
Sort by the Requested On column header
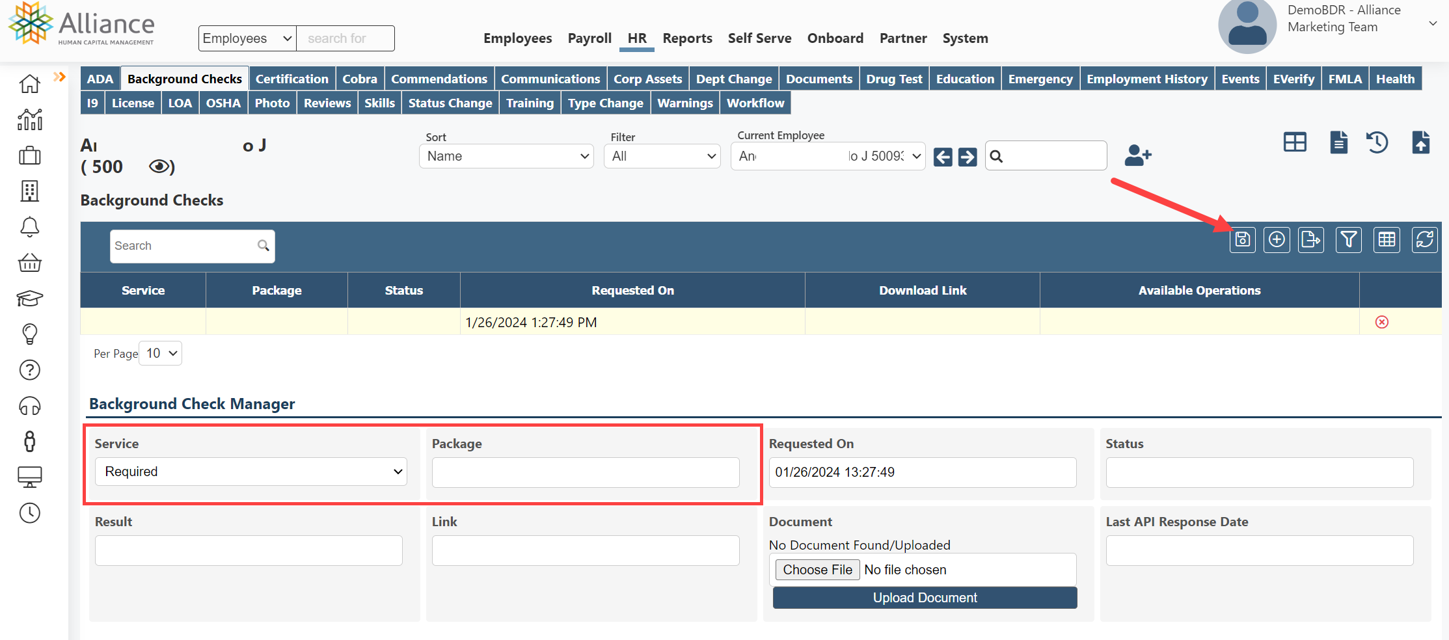(x=632, y=290)
